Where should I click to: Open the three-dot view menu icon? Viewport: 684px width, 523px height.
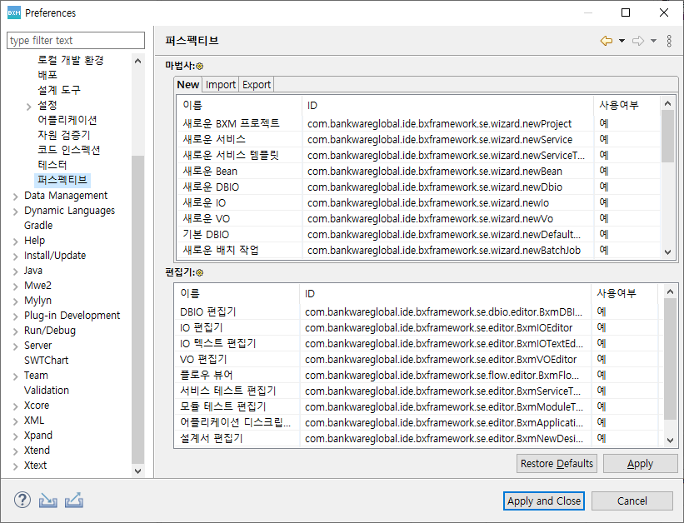coord(669,41)
